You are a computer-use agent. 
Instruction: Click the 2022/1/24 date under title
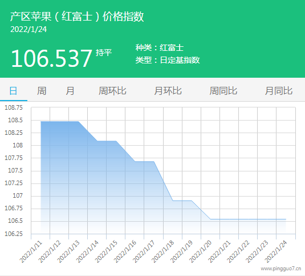pyautogui.click(x=29, y=30)
